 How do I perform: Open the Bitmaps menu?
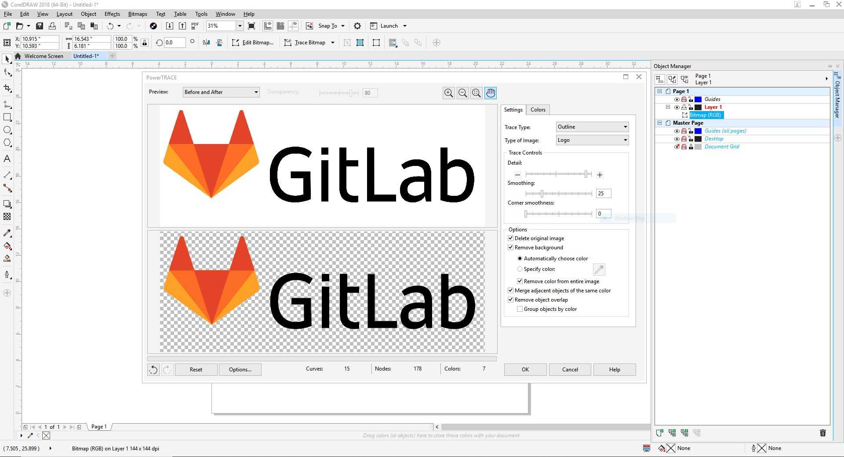138,14
